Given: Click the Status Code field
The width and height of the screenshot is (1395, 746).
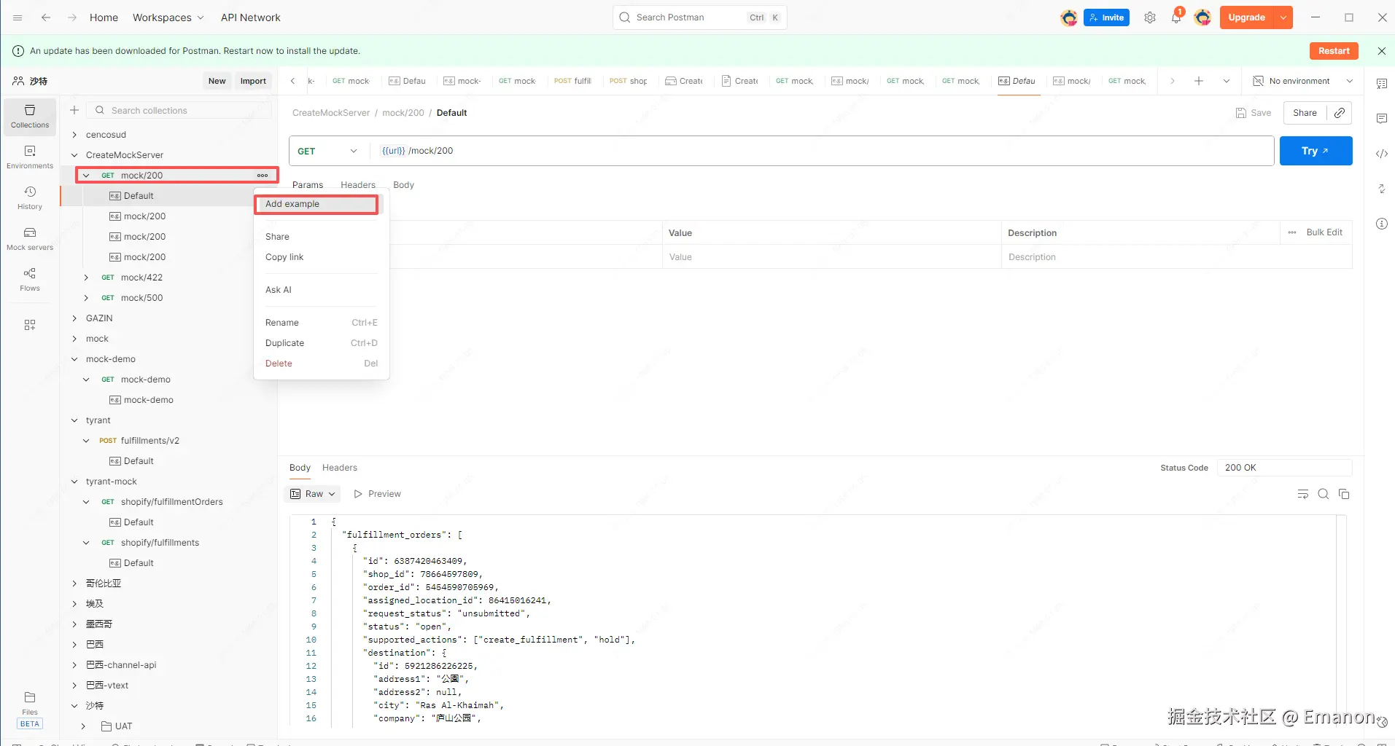Looking at the screenshot, I should point(1284,468).
